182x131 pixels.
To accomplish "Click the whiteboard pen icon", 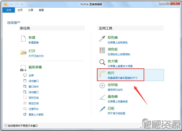I will click(x=102, y=109).
